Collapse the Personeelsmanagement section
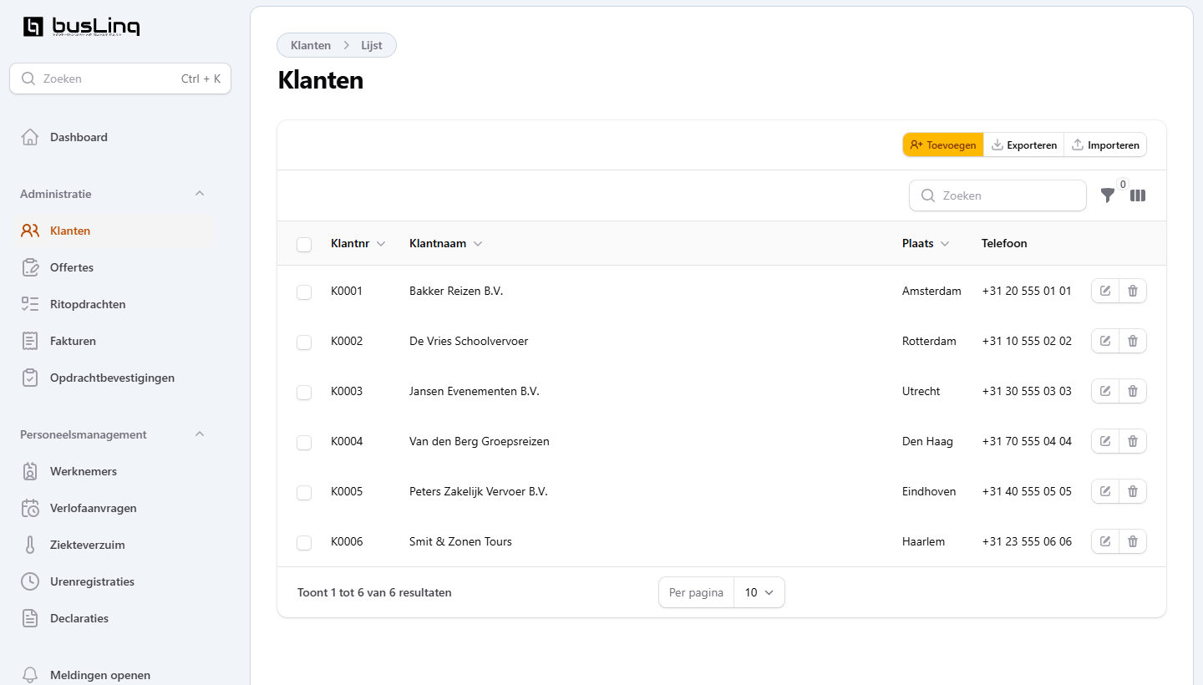The height and width of the screenshot is (685, 1203). tap(199, 434)
